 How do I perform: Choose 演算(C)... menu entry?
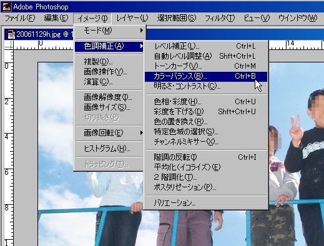click(x=109, y=82)
